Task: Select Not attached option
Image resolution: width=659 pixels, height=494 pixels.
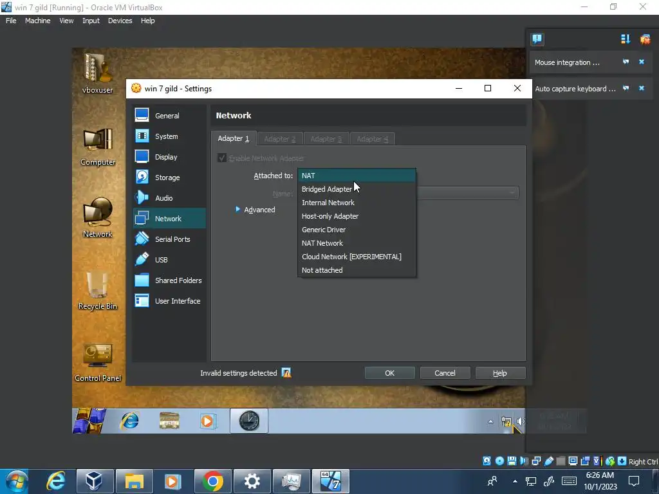Action: tap(357, 270)
